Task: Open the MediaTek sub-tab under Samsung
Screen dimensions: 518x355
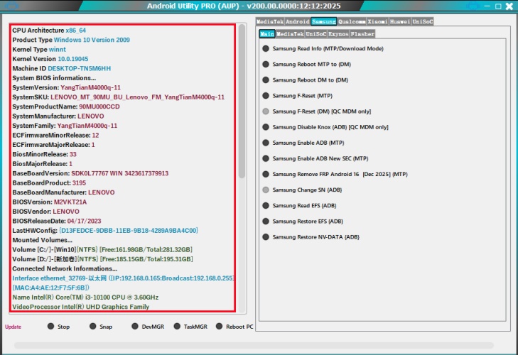Action: (290, 33)
